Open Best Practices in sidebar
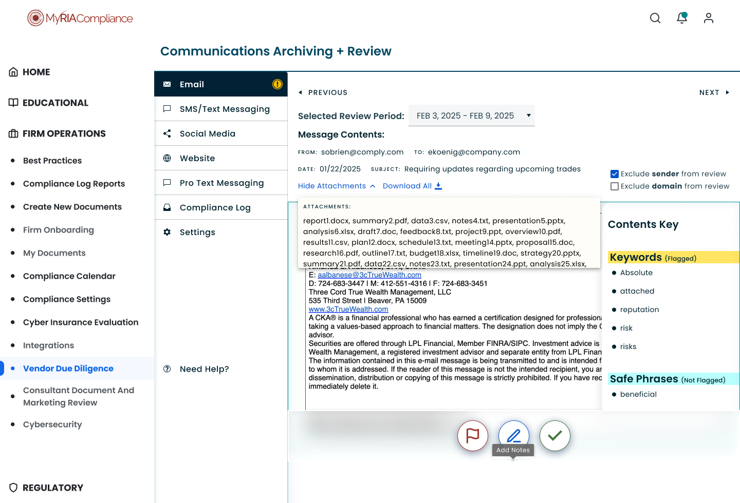 pyautogui.click(x=52, y=161)
